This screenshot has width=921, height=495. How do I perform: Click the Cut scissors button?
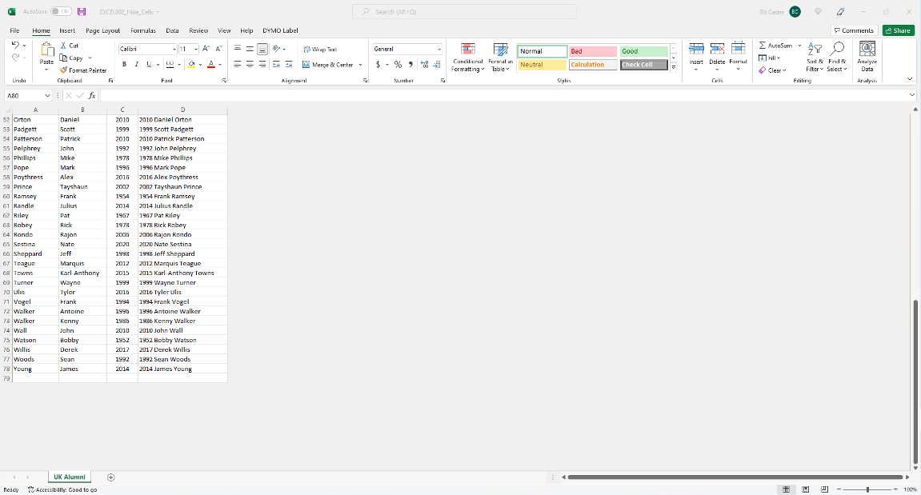pyautogui.click(x=70, y=46)
